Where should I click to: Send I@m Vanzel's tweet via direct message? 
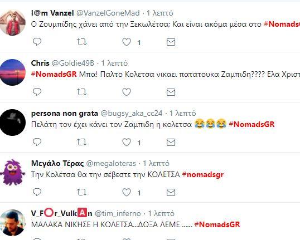(171, 42)
